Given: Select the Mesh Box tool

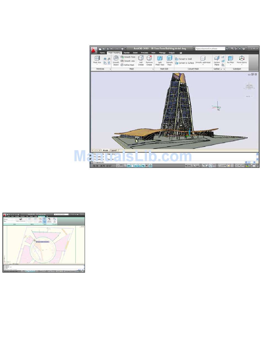Looking at the screenshot, I should coord(97,60).
